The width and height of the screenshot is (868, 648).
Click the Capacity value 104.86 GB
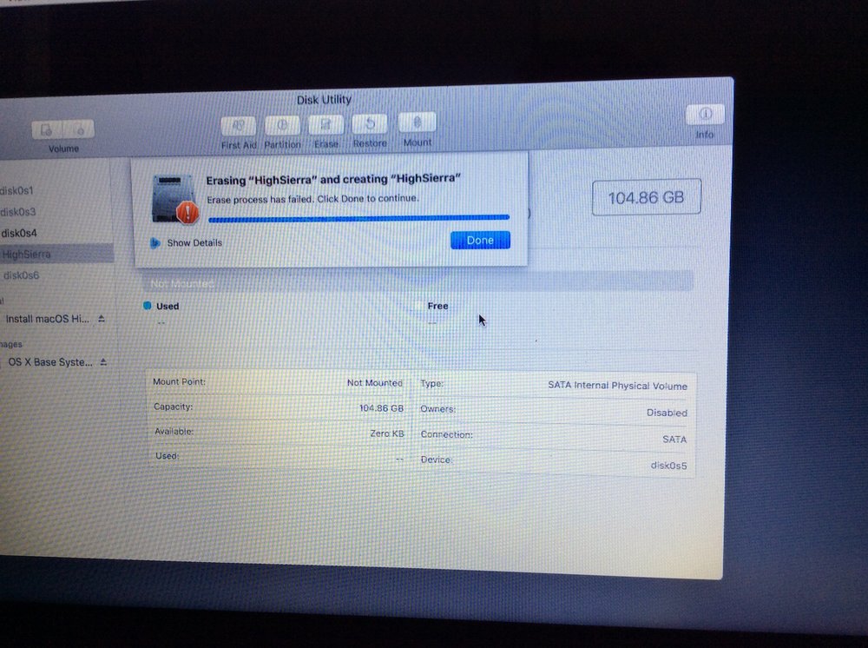[x=381, y=408]
